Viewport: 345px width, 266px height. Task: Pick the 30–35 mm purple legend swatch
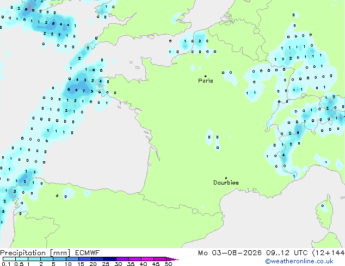coord(122,259)
